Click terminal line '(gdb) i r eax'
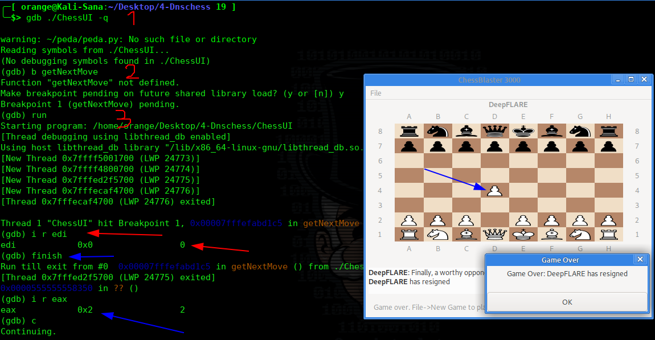 tap(34, 299)
